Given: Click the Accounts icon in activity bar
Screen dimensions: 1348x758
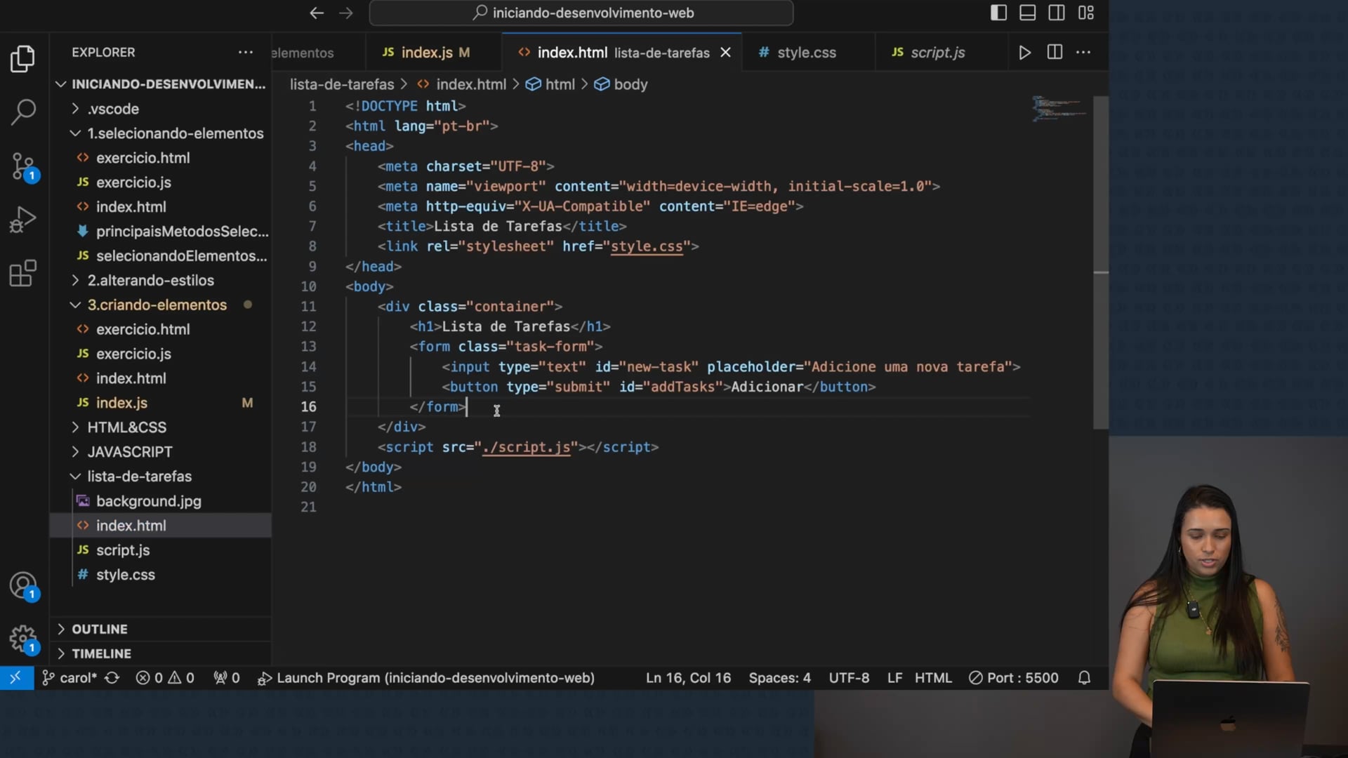Looking at the screenshot, I should point(23,585).
